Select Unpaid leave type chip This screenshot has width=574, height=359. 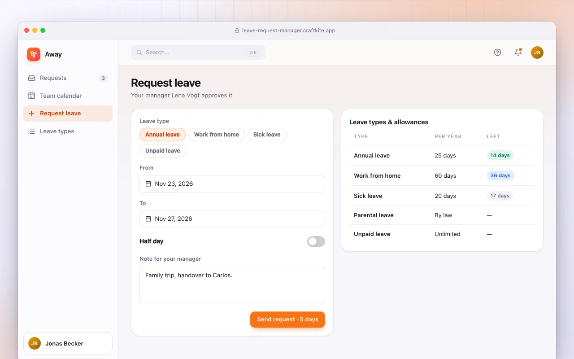tap(163, 151)
